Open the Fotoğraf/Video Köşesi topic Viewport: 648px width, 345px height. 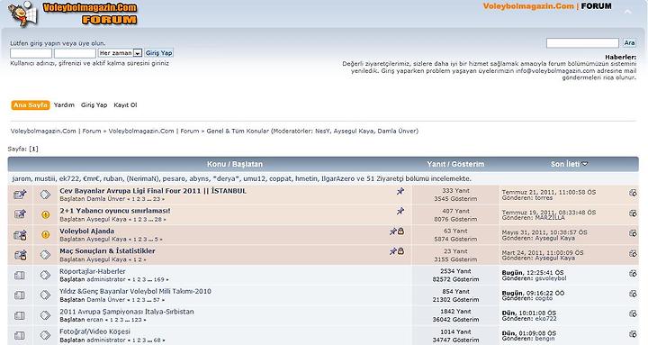pos(94,331)
